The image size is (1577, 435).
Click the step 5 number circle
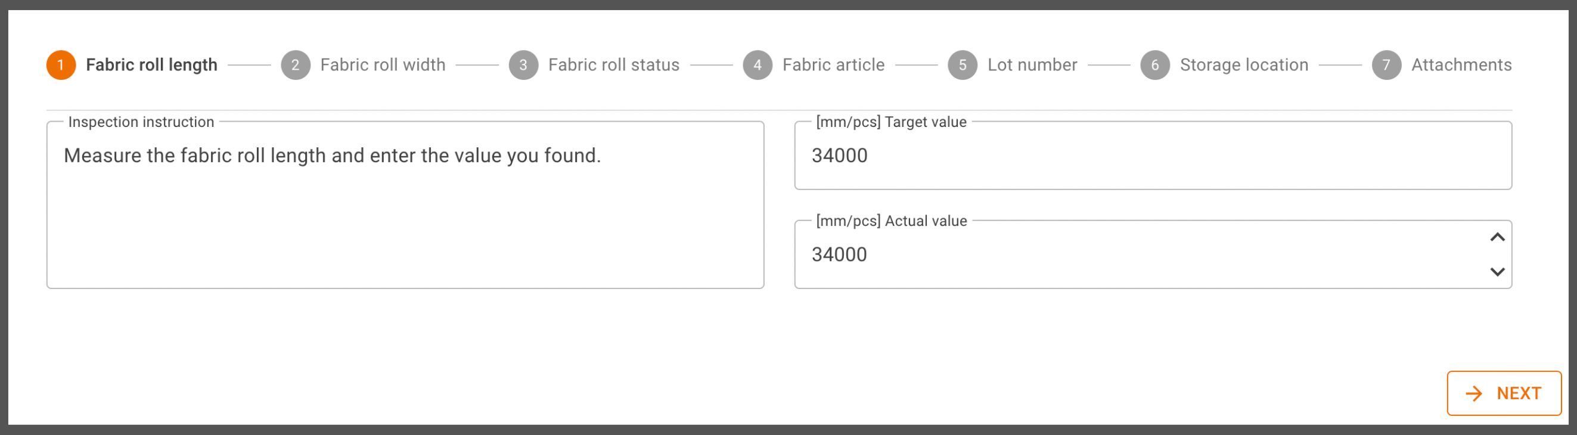963,65
